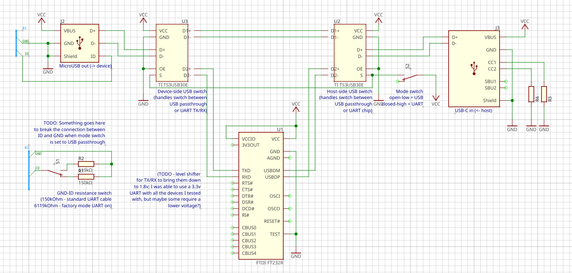Select resistor R2 619kΩ

pos(86,164)
